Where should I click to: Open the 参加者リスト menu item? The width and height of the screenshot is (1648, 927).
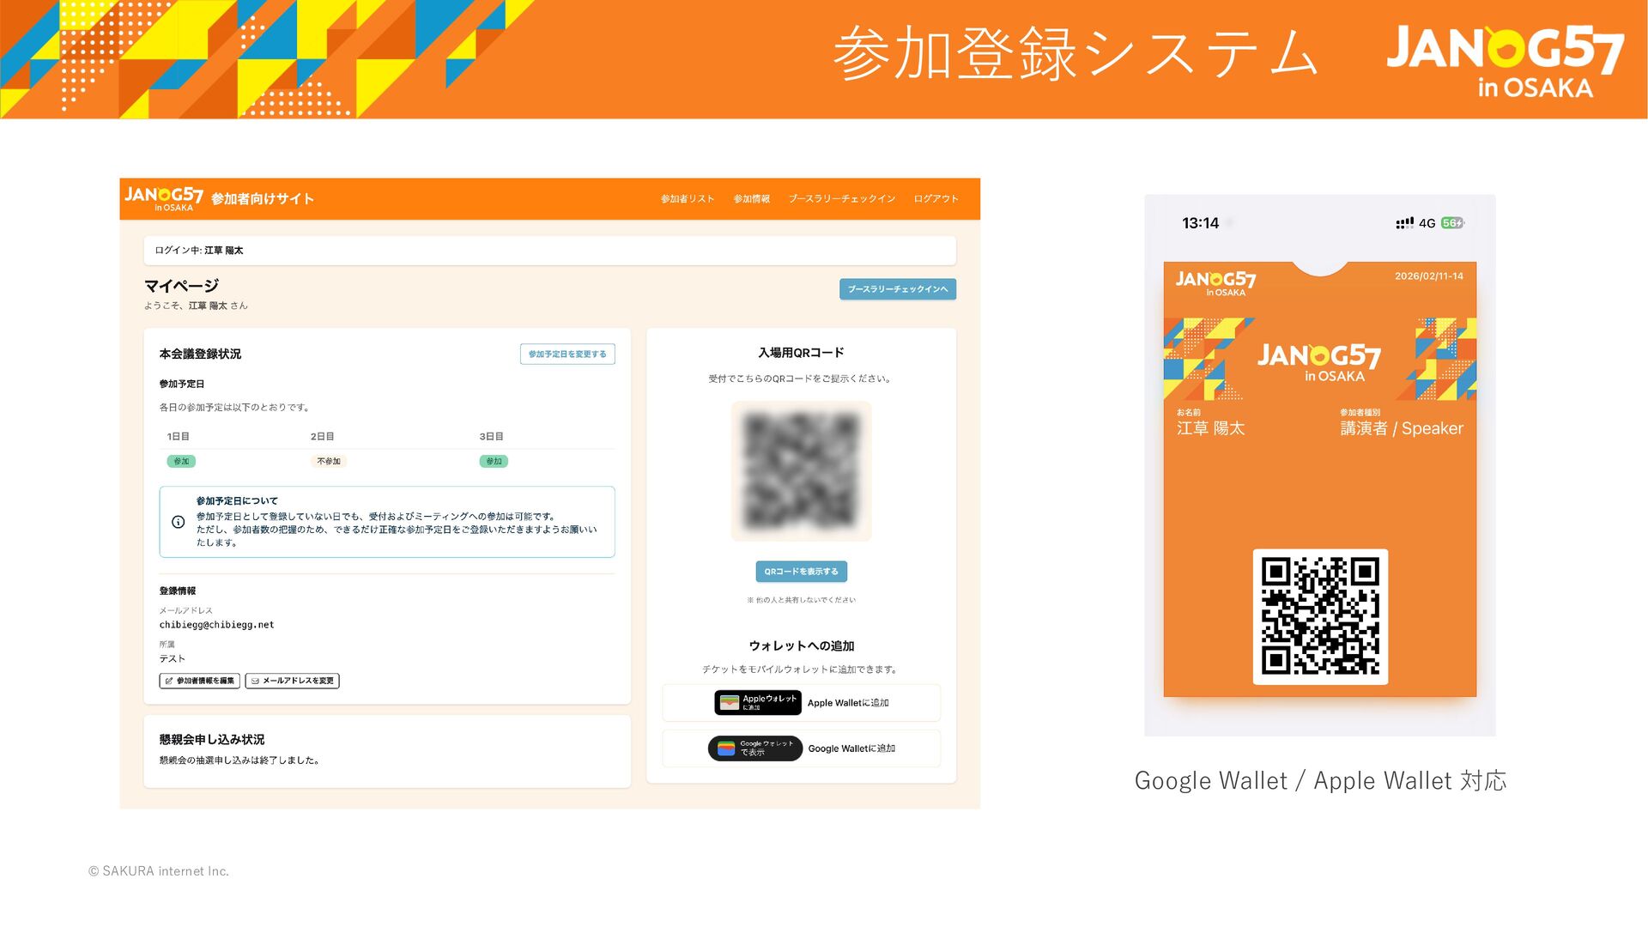click(x=687, y=198)
